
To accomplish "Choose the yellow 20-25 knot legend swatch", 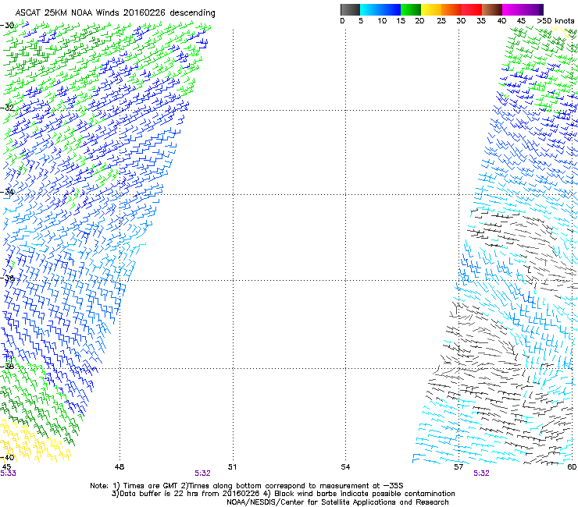I will (431, 9).
